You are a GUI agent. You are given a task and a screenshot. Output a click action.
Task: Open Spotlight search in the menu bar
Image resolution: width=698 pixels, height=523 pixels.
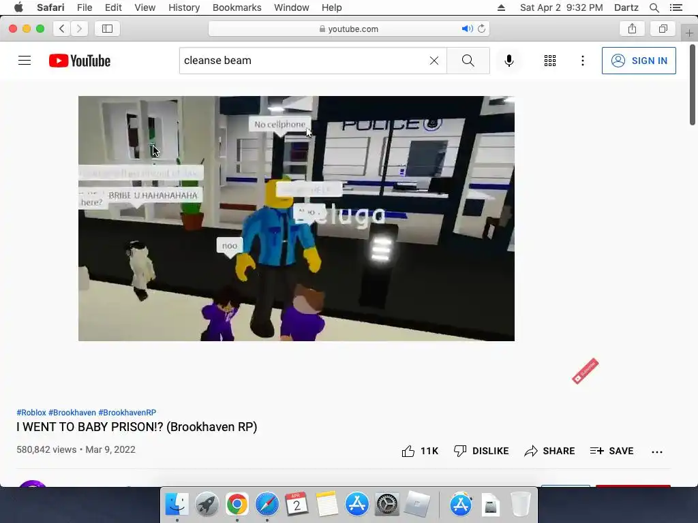coord(654,7)
